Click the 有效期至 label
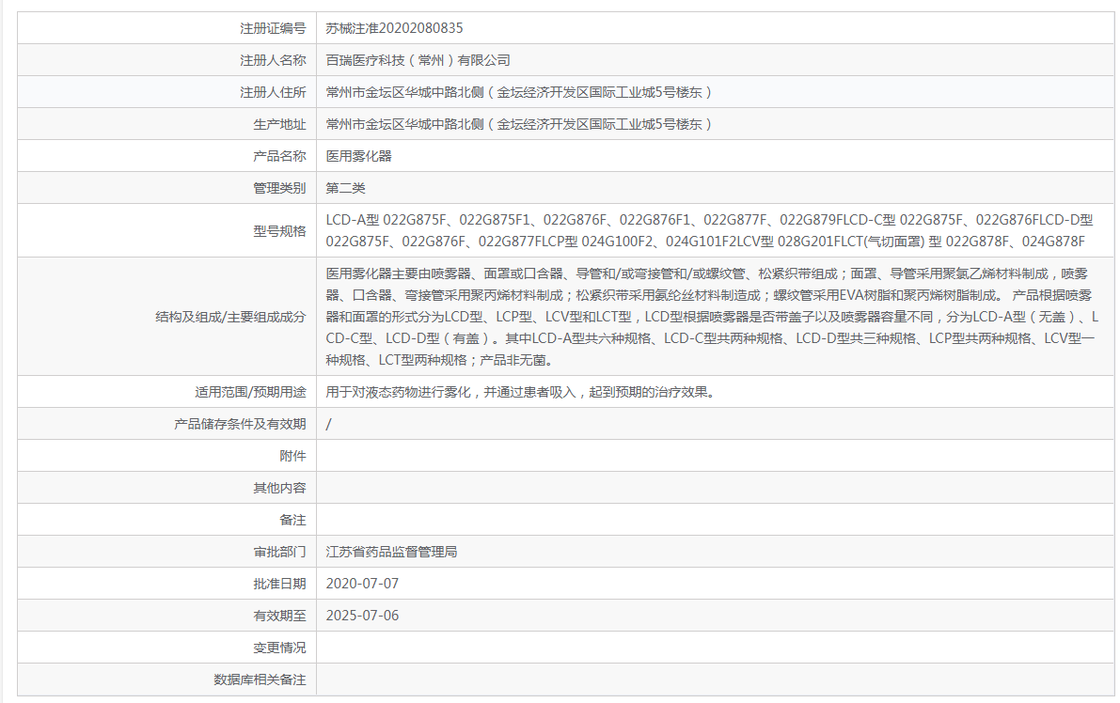 (x=279, y=616)
